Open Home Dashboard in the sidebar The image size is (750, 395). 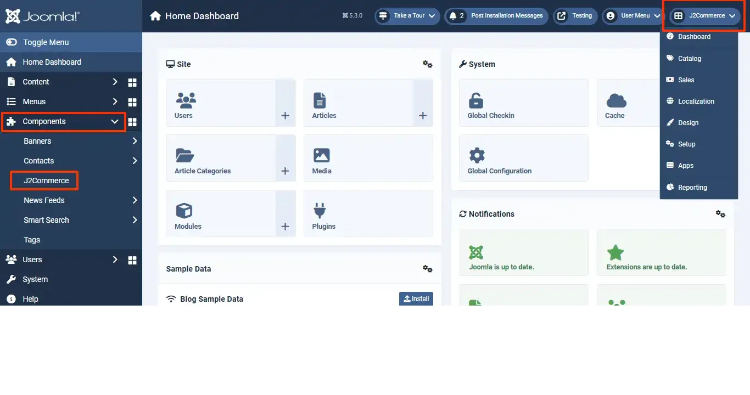coord(71,62)
